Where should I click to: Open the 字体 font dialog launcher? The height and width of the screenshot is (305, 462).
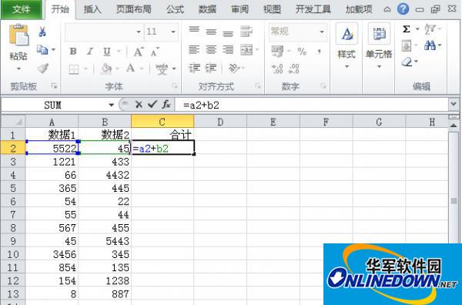click(175, 86)
